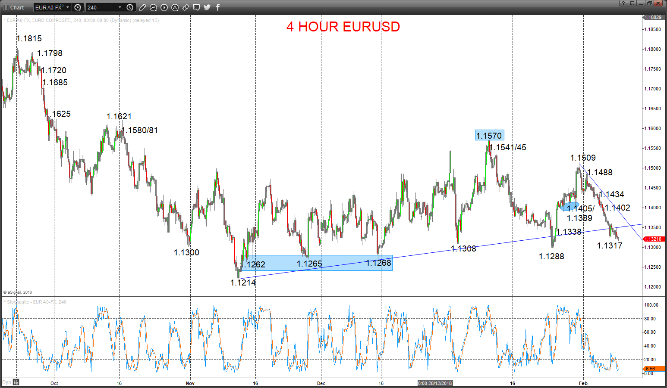Select the small blue ellipse near 1.1405
The image size is (667, 388).
[x=570, y=206]
